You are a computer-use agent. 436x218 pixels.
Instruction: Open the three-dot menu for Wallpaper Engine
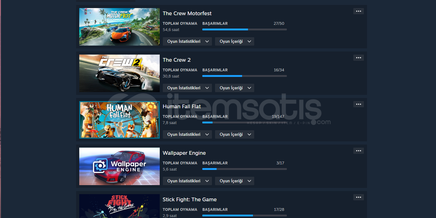click(x=358, y=151)
